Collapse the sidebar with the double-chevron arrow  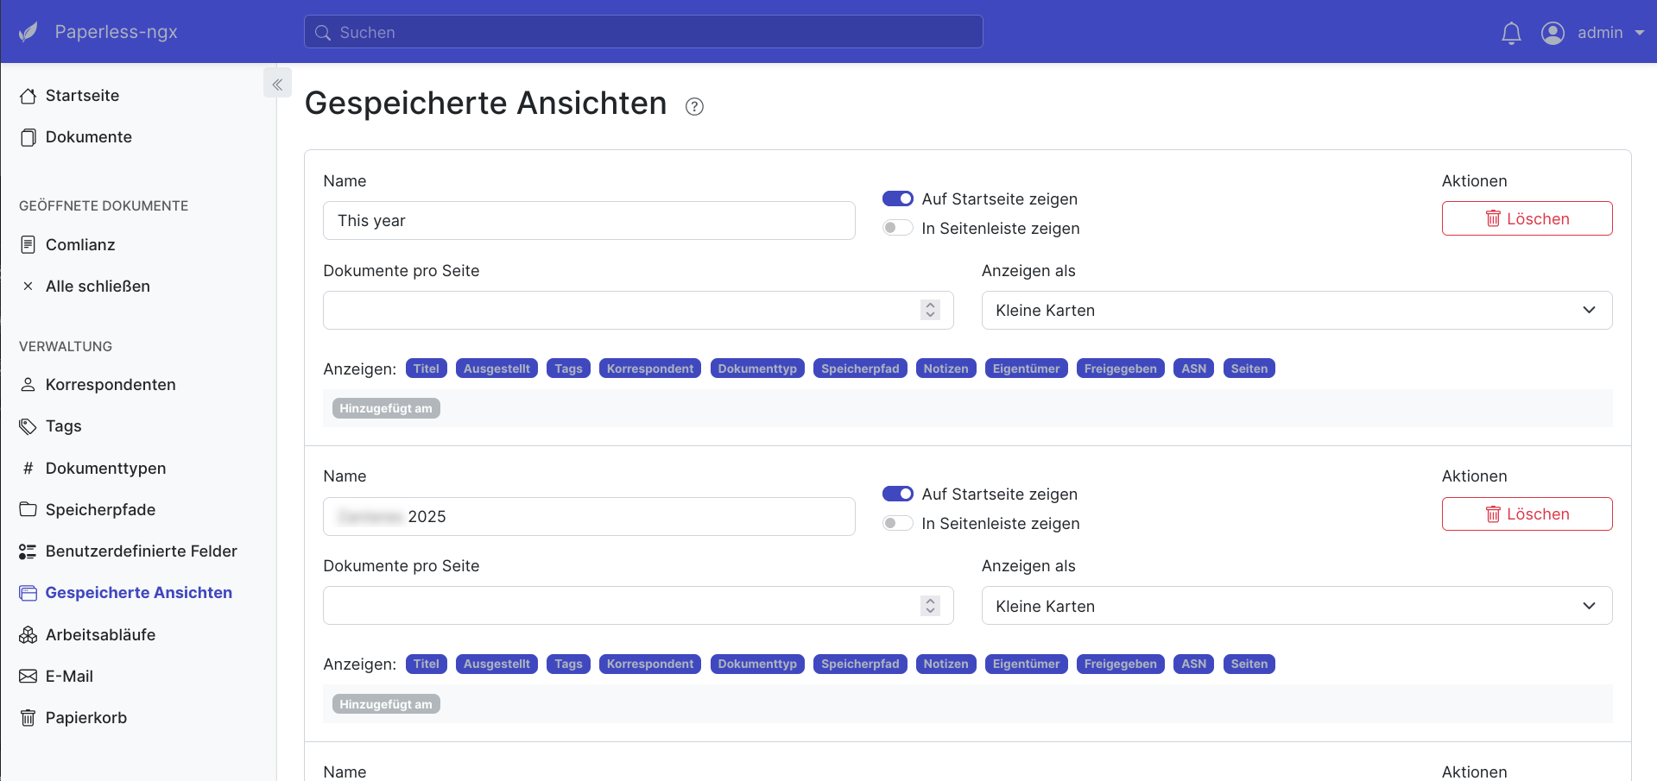point(277,83)
